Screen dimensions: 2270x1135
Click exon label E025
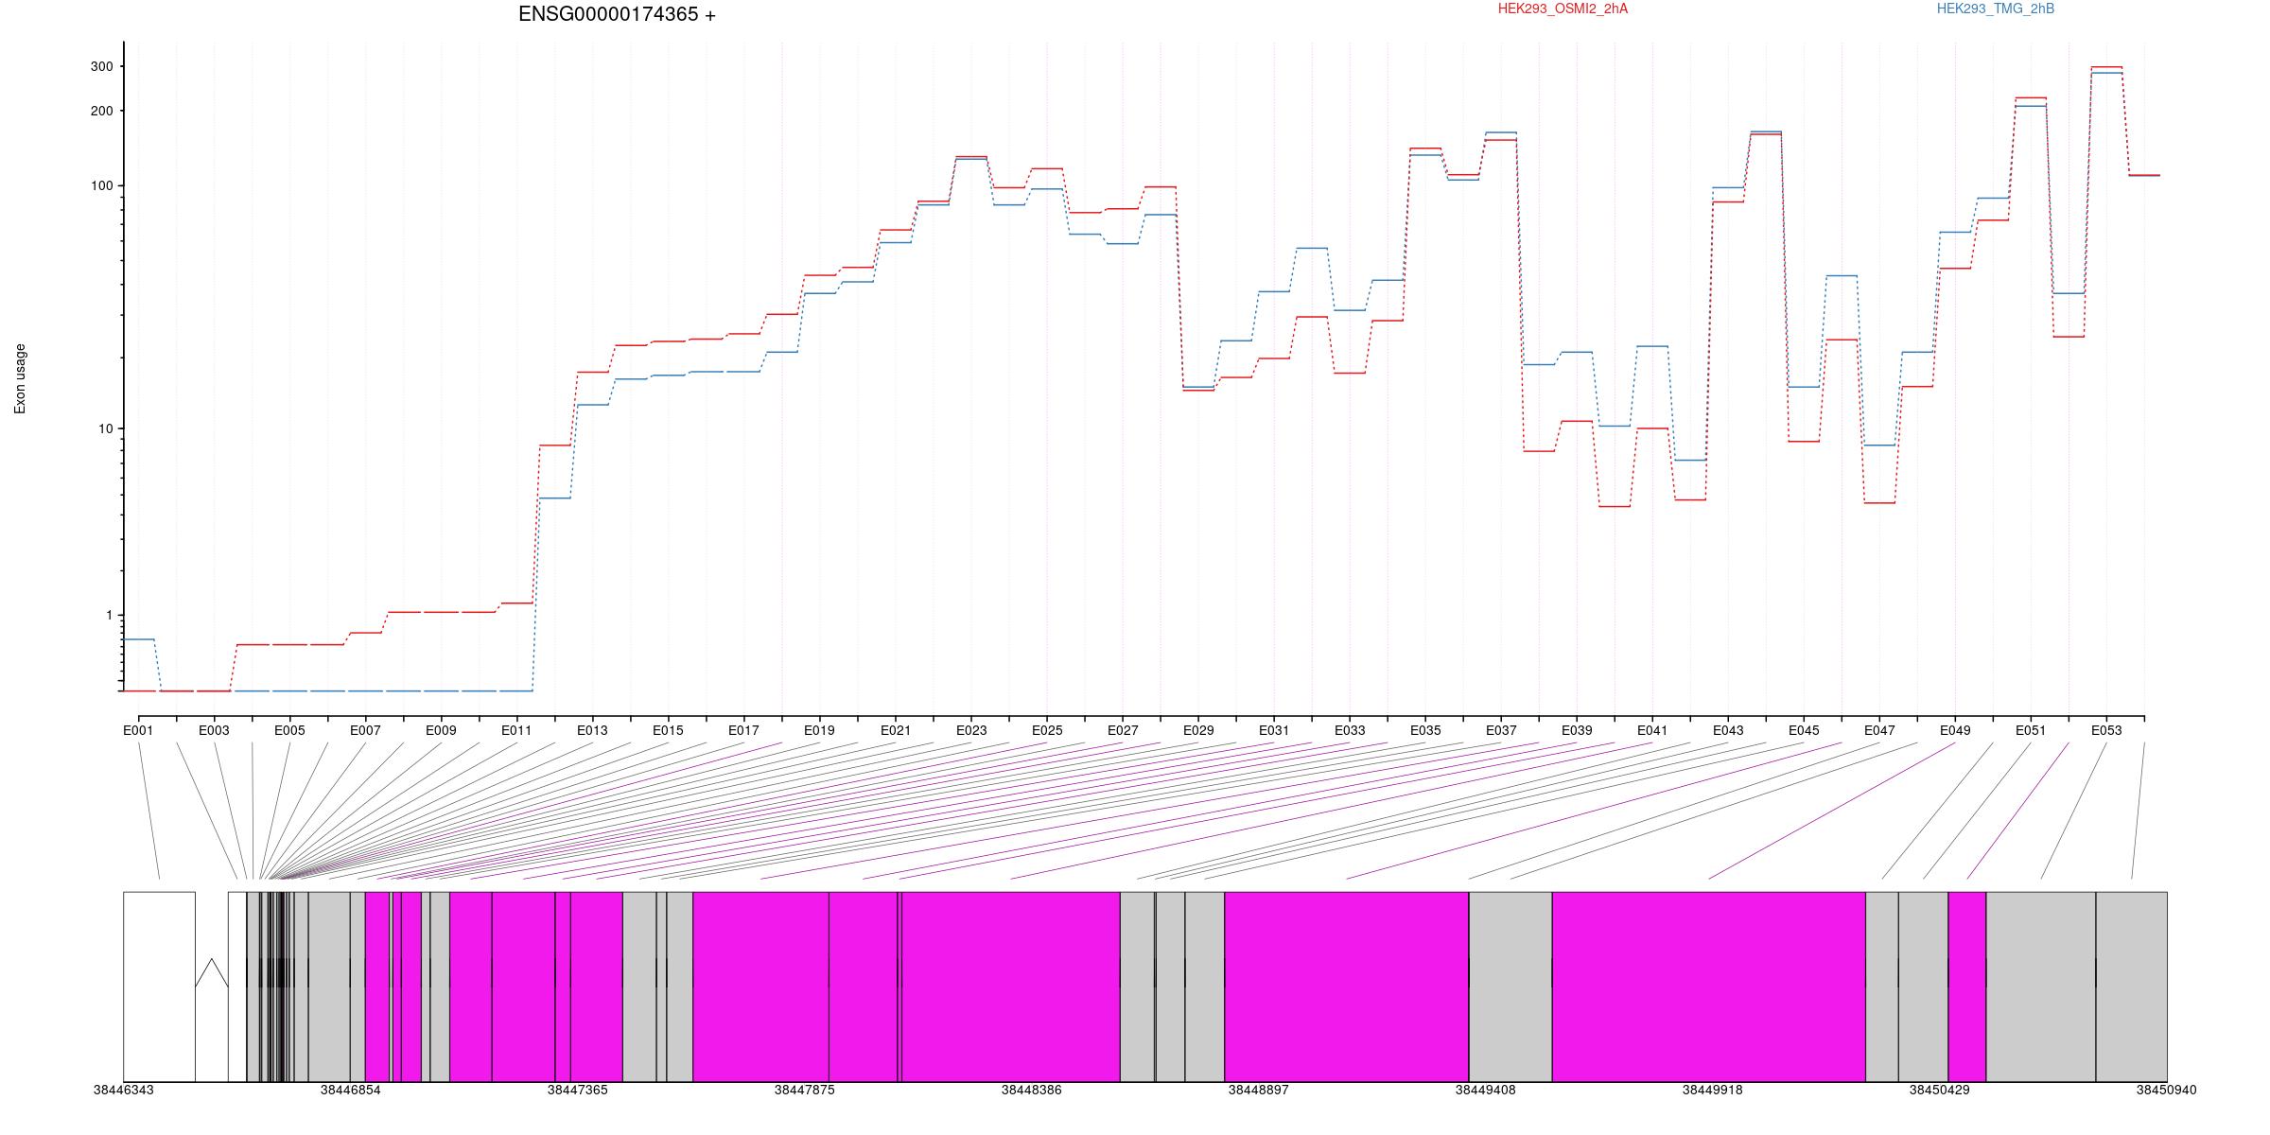1047,730
